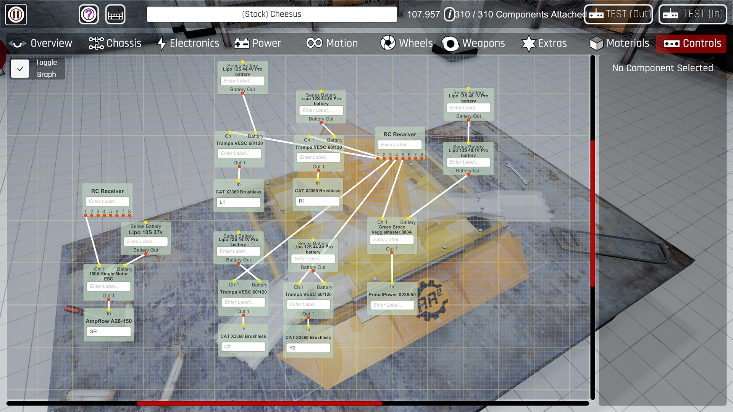Switch to the Wheels tab
Screen dimensions: 733x412
click(406, 43)
